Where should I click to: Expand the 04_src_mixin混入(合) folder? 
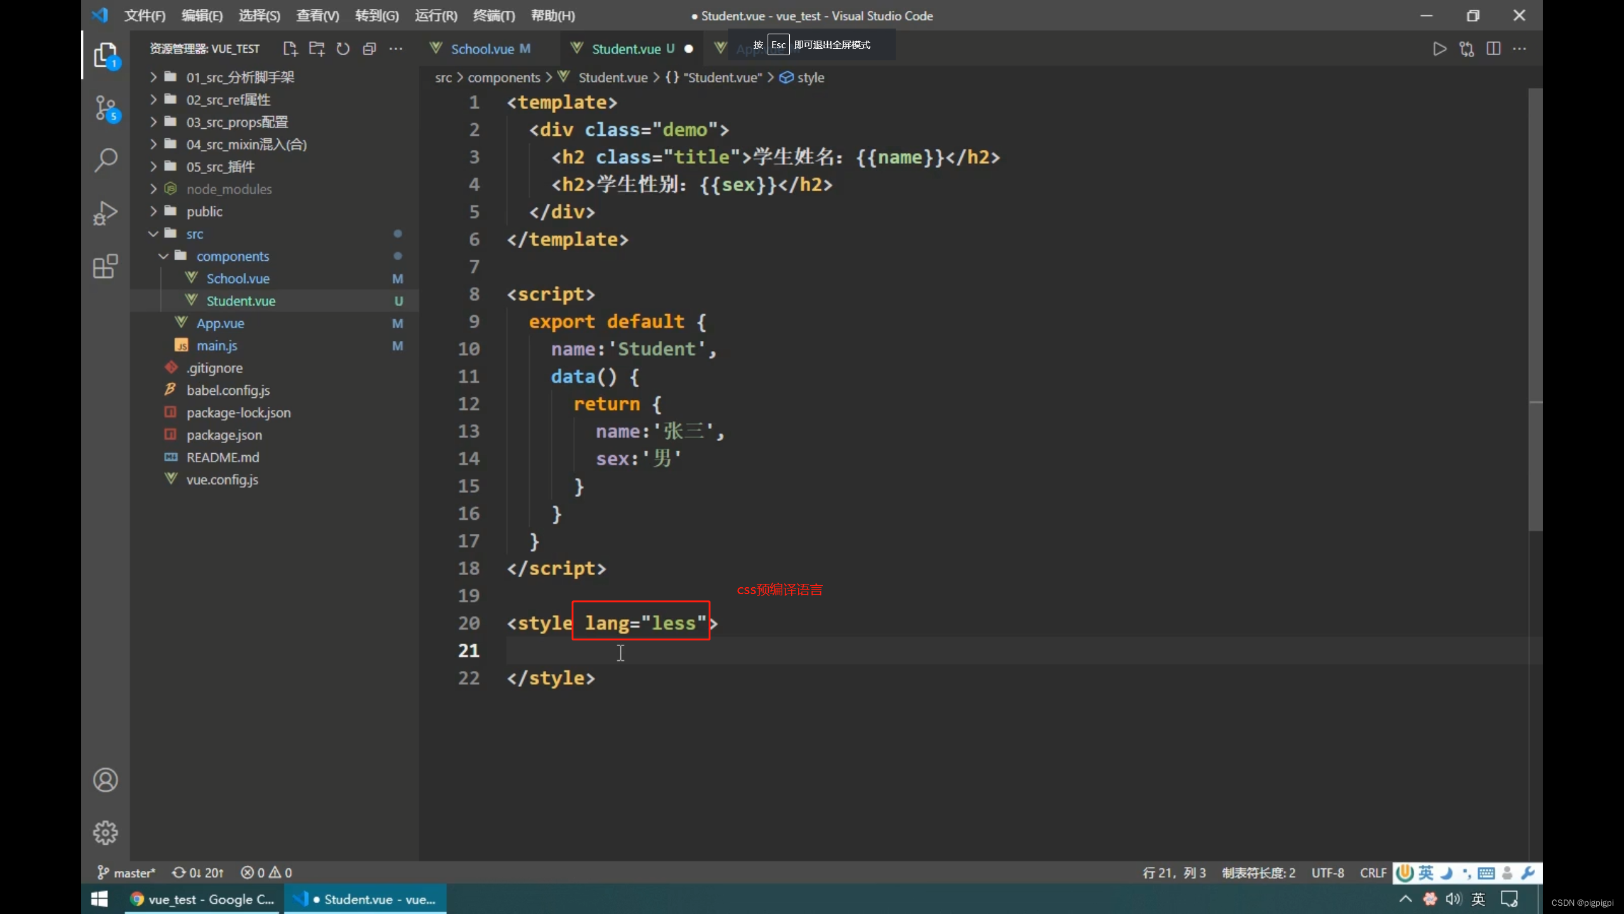[x=274, y=145]
